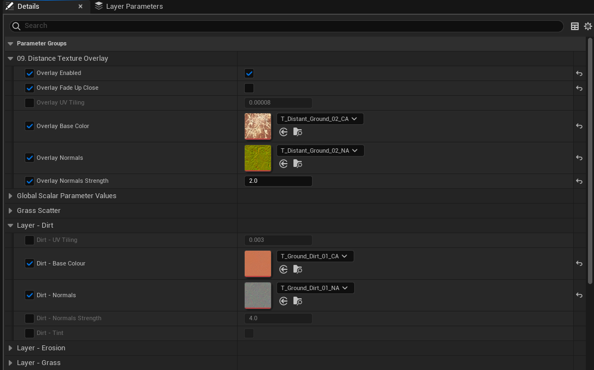Select the Details tab
Screen dimensions: 594x370
click(x=27, y=7)
